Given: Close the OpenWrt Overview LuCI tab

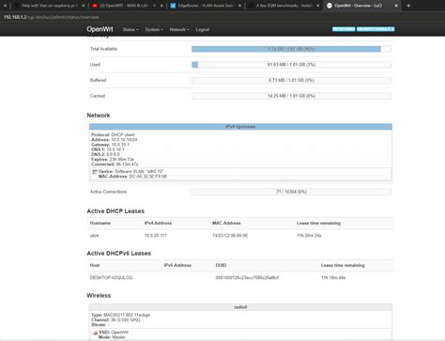Looking at the screenshot, I should tap(396, 6).
